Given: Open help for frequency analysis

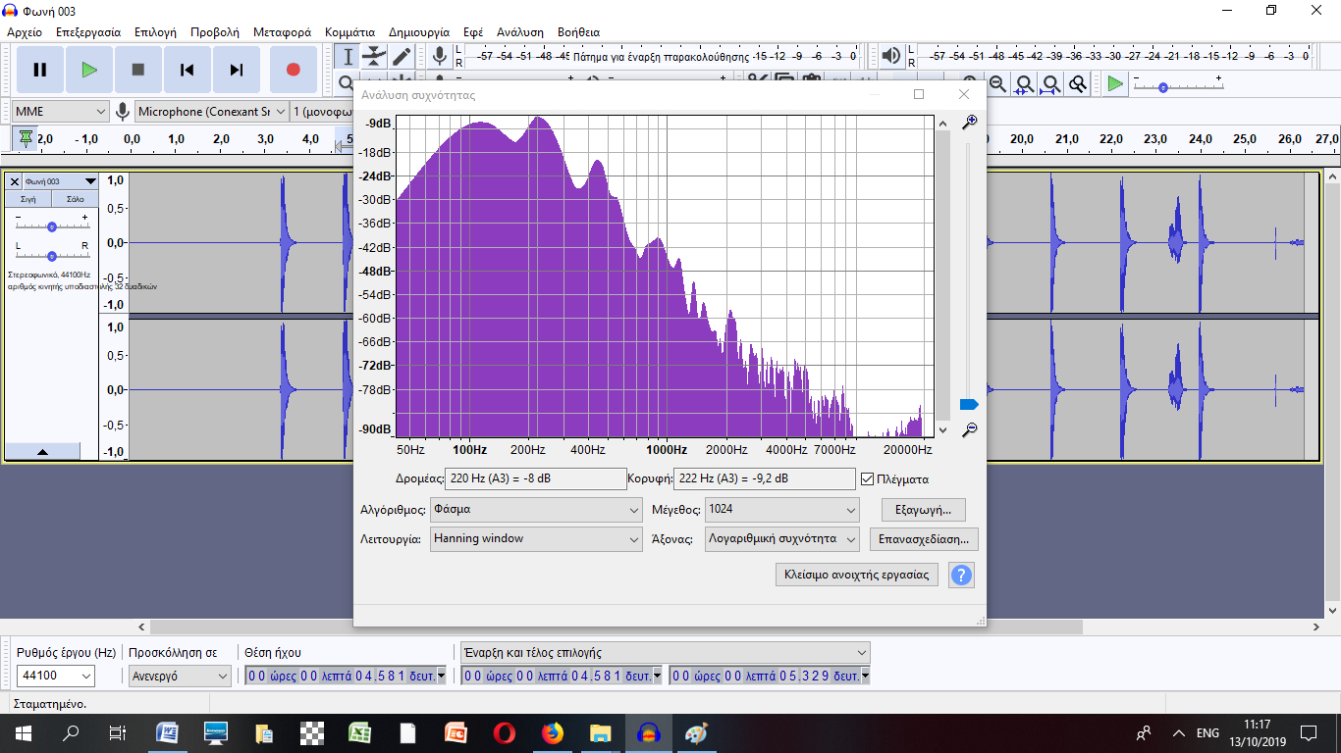Looking at the screenshot, I should click(961, 576).
